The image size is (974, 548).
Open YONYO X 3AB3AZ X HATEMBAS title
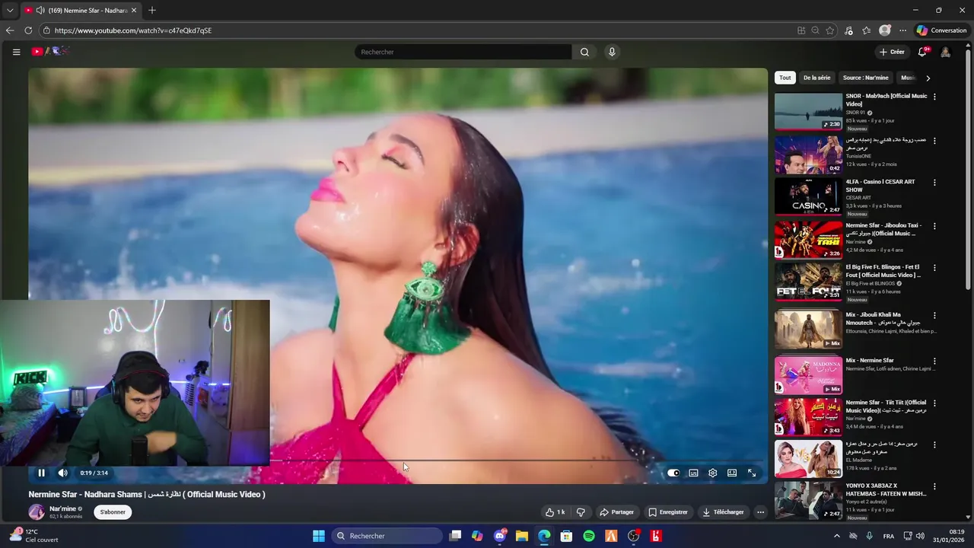click(x=886, y=489)
